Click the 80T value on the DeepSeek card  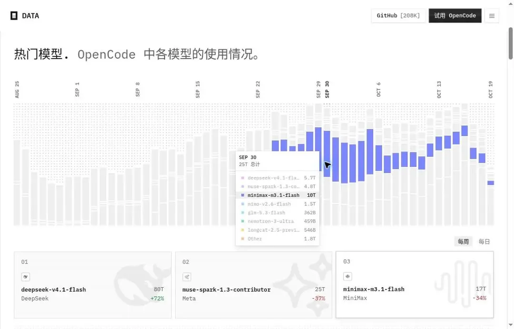[158, 290]
